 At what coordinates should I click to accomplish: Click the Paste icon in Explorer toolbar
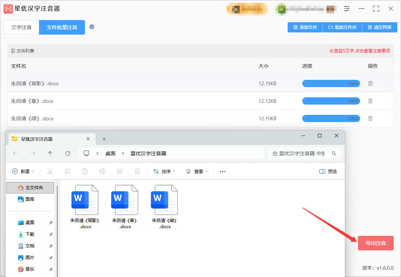pos(85,171)
